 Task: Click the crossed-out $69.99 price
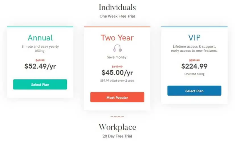tap(40, 60)
